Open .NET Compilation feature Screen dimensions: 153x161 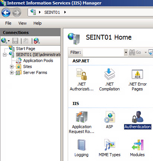click(x=109, y=80)
